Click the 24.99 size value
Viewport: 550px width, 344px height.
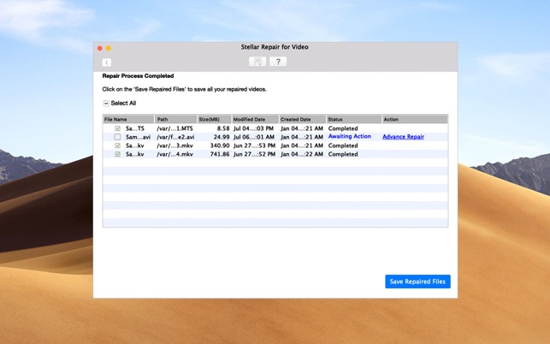point(222,137)
